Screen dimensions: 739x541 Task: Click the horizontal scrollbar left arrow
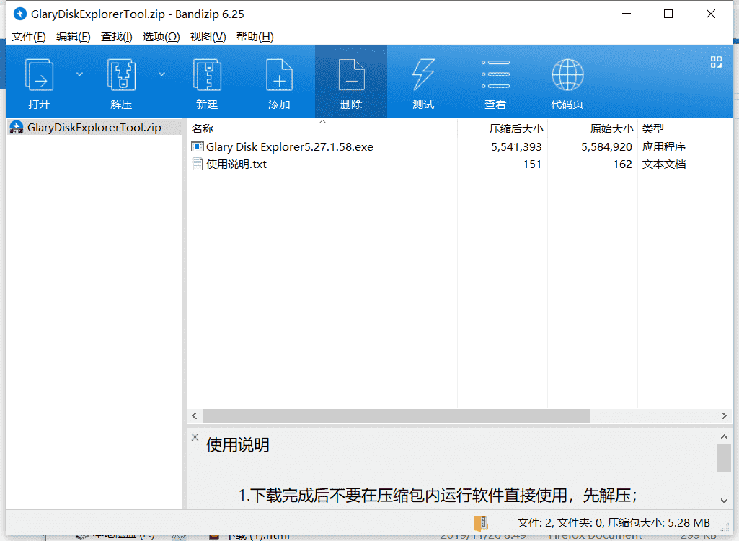click(x=195, y=415)
